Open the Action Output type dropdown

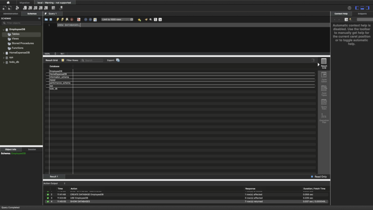(x=64, y=183)
